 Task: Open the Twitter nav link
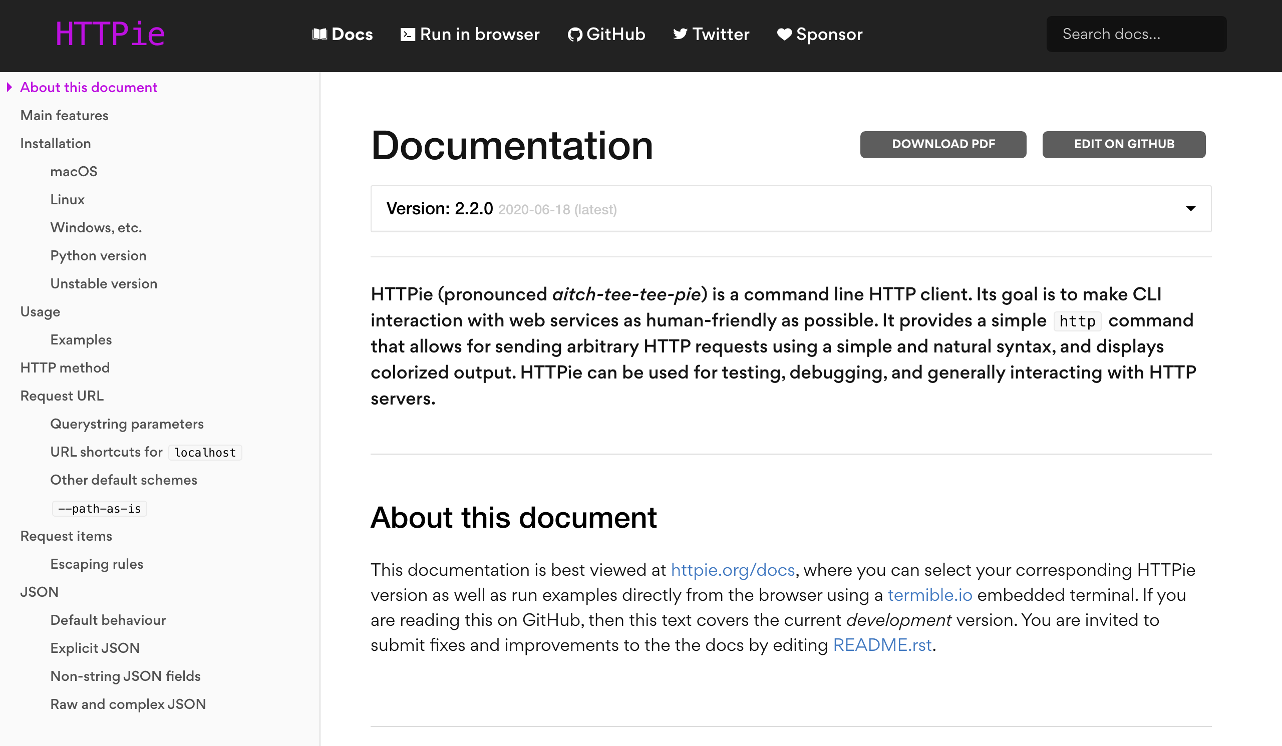[x=711, y=34]
